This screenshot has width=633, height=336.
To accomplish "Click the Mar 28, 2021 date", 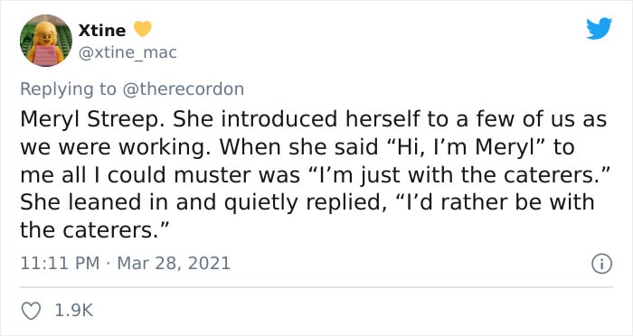I will point(174,264).
